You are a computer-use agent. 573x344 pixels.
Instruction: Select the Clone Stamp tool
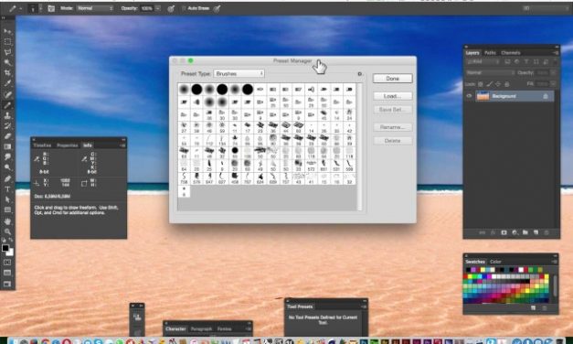[7, 115]
